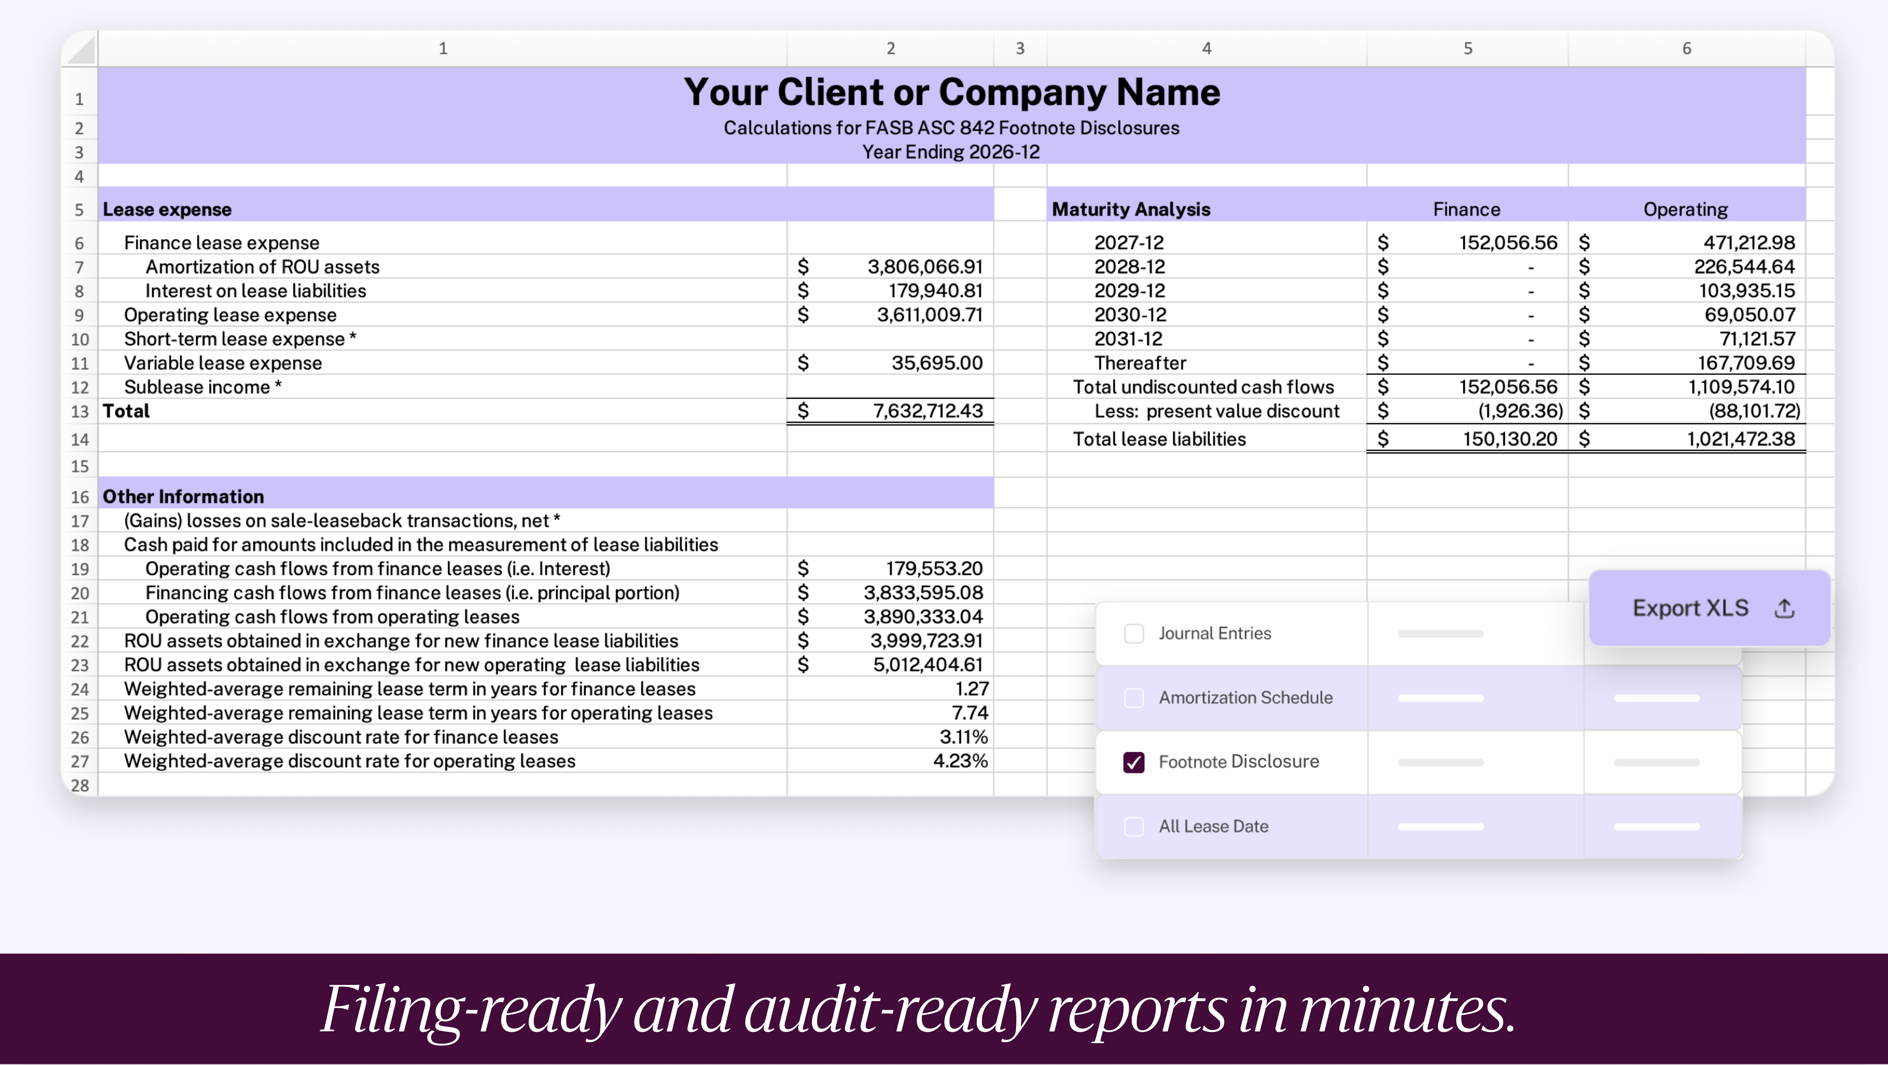Click 'Short-term lease expense *' label
Screen dimensions: 1888x1065
(240, 339)
